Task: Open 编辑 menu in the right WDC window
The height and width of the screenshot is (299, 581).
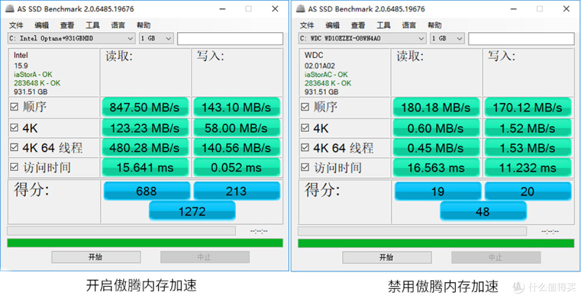Action: click(x=332, y=25)
